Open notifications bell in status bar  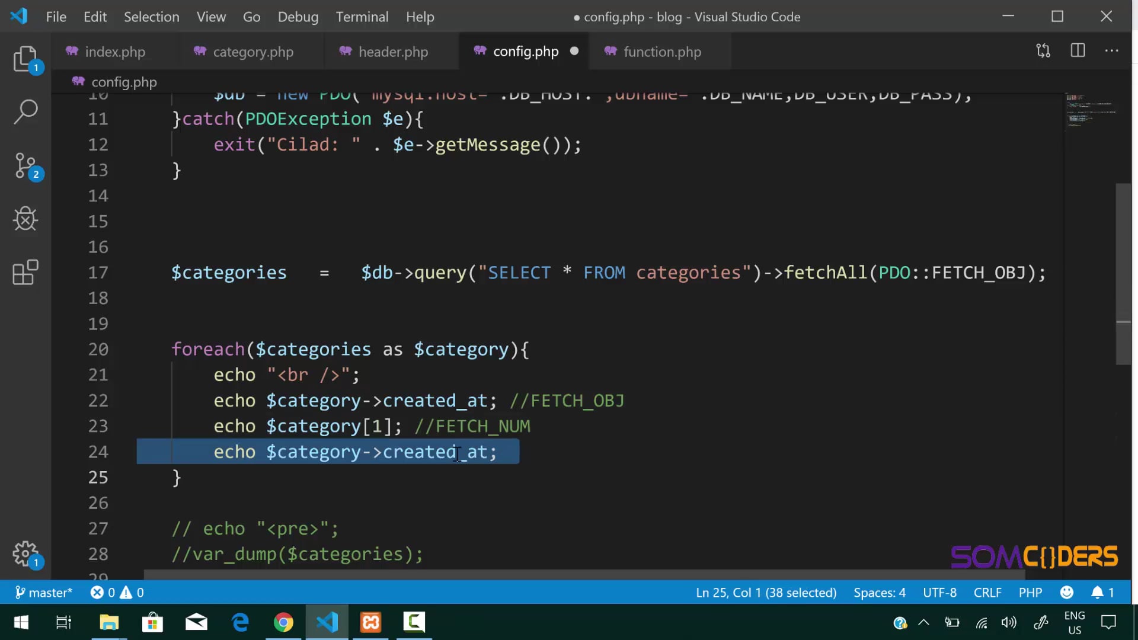pos(1102,593)
